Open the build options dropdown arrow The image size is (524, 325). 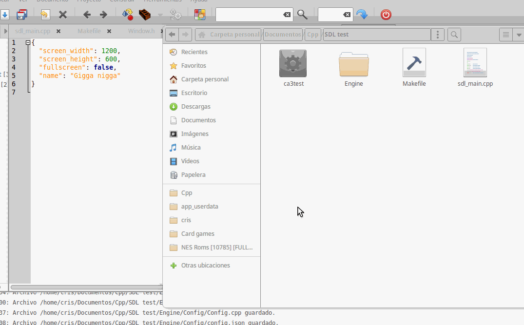pyautogui.click(x=160, y=16)
